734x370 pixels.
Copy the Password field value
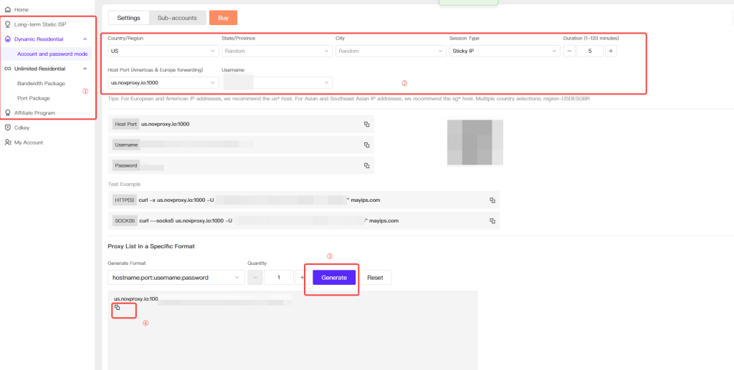366,165
